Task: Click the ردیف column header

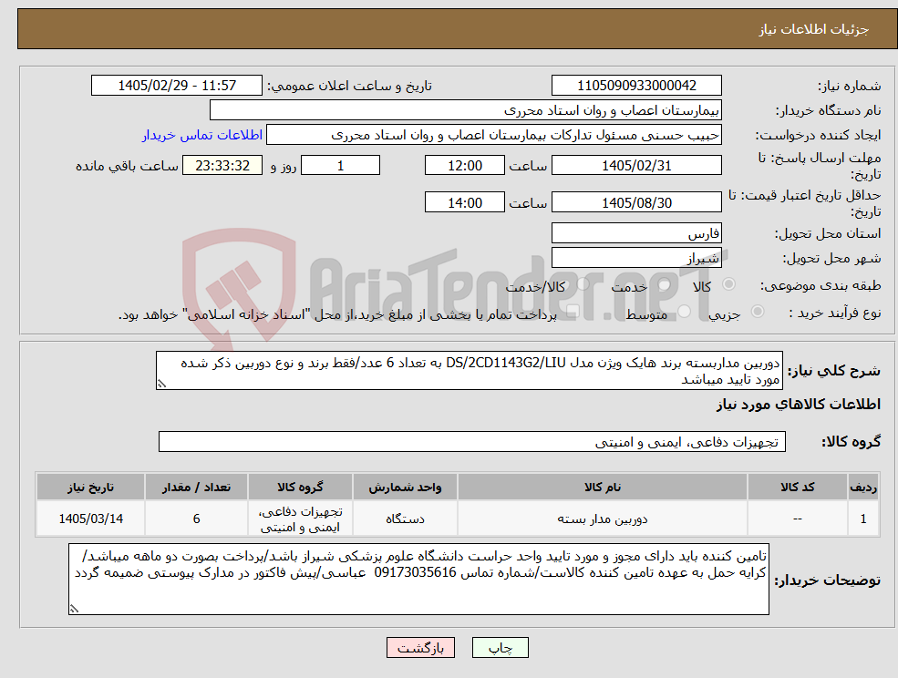Action: 863,487
